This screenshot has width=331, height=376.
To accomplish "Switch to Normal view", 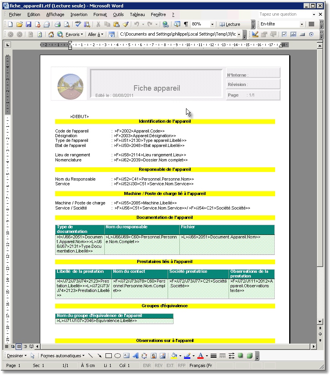I will tap(7, 346).
